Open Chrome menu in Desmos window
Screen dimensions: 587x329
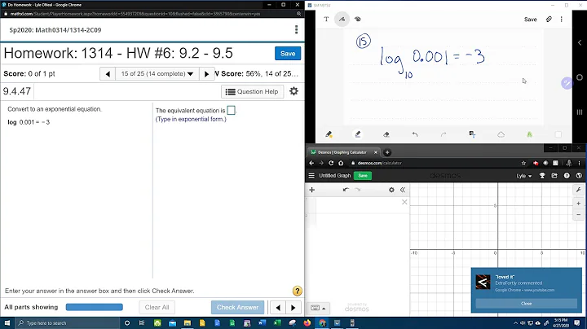pyautogui.click(x=579, y=163)
